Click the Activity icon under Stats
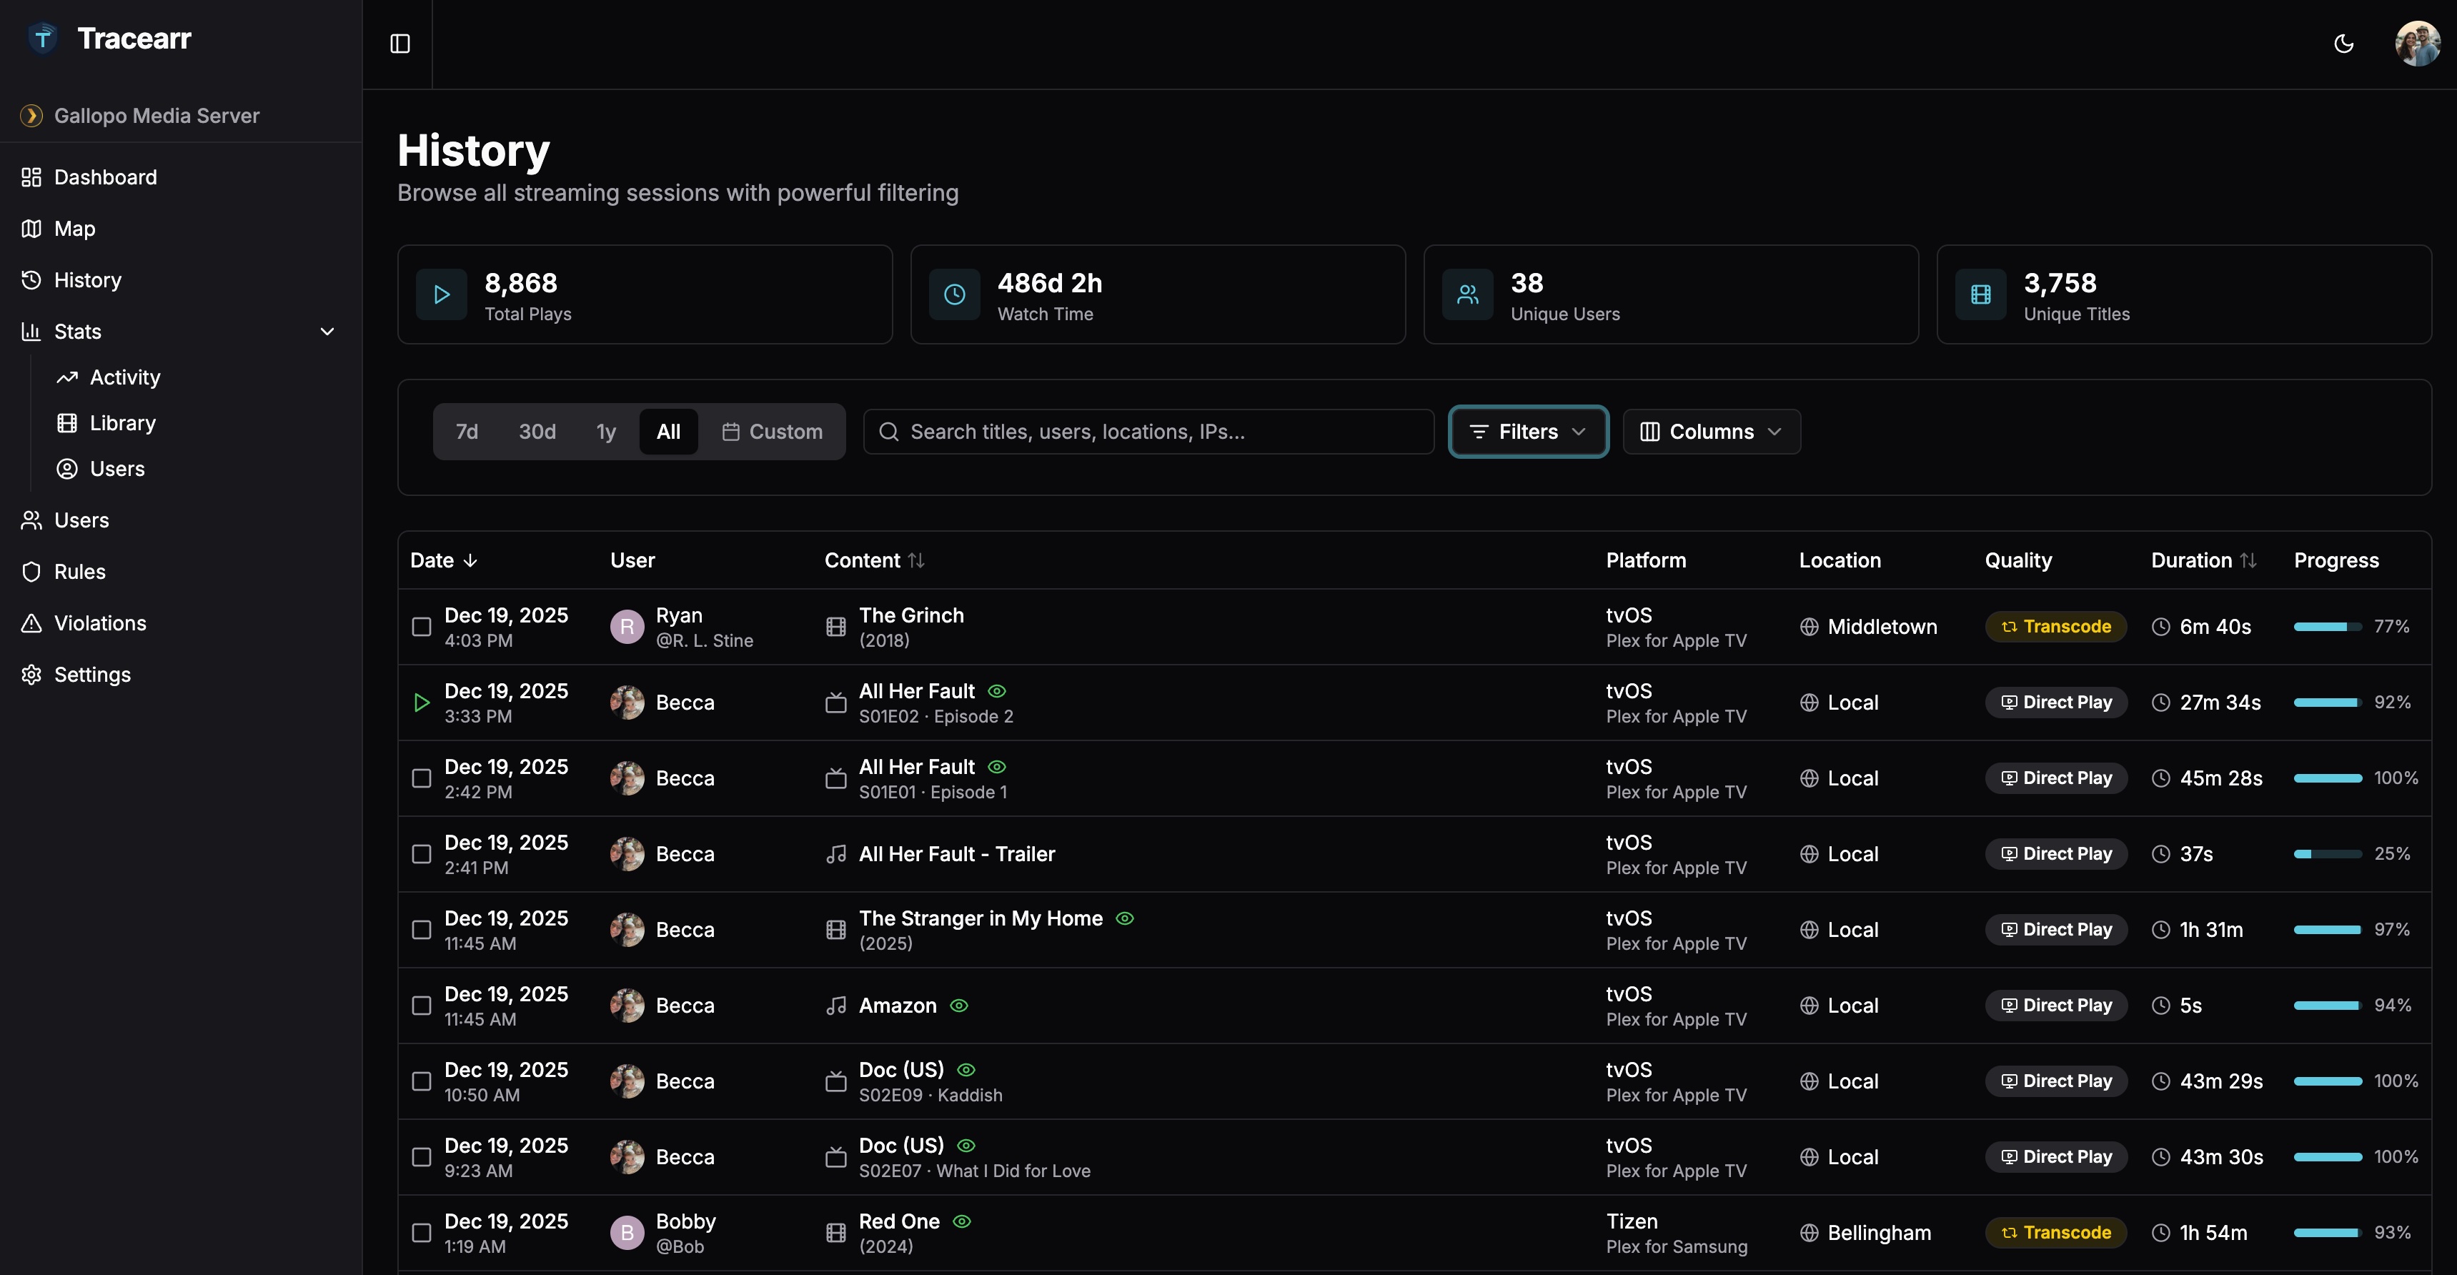 [x=66, y=377]
